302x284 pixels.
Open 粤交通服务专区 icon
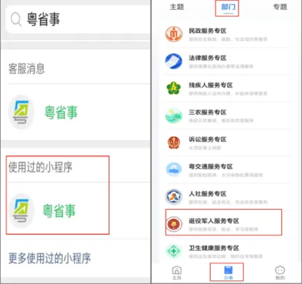point(174,170)
